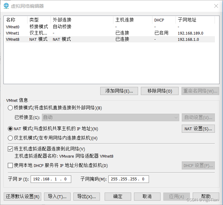Click subnet address 192.168.1.0 cell
Screen dimensions: 223x205
tap(188, 40)
